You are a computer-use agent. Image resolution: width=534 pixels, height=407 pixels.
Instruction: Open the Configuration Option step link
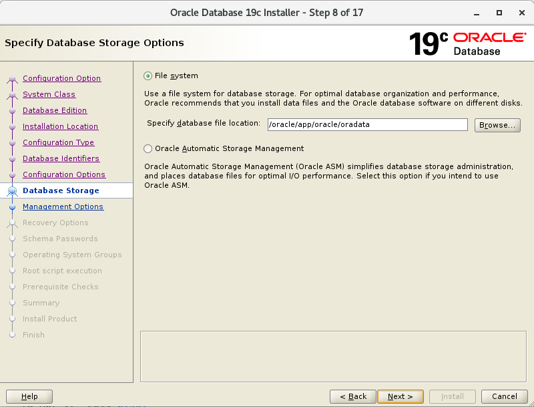[x=61, y=78]
